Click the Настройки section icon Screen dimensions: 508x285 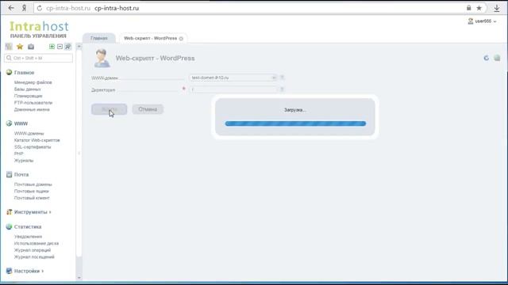click(x=9, y=271)
